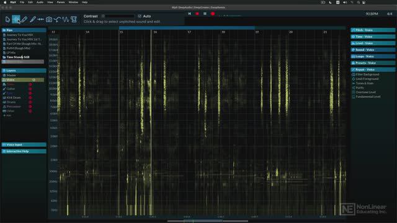
Task: Choose the pencil draw tool
Action: [x=24, y=19]
